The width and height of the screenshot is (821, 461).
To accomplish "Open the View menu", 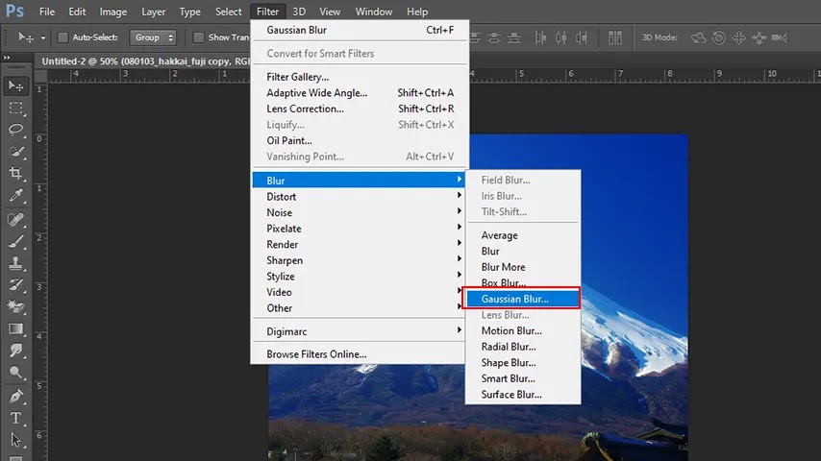I will pos(330,12).
